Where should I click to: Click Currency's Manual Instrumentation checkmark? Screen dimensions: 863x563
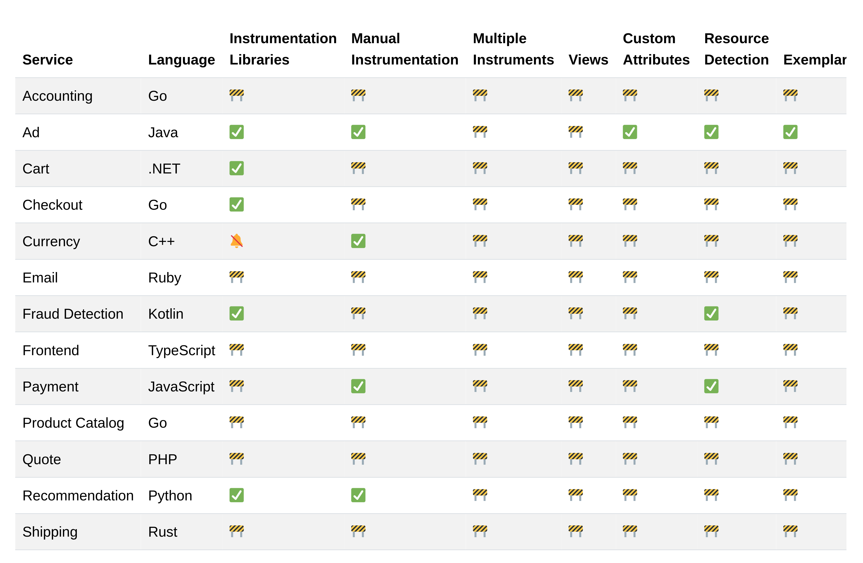pyautogui.click(x=358, y=241)
